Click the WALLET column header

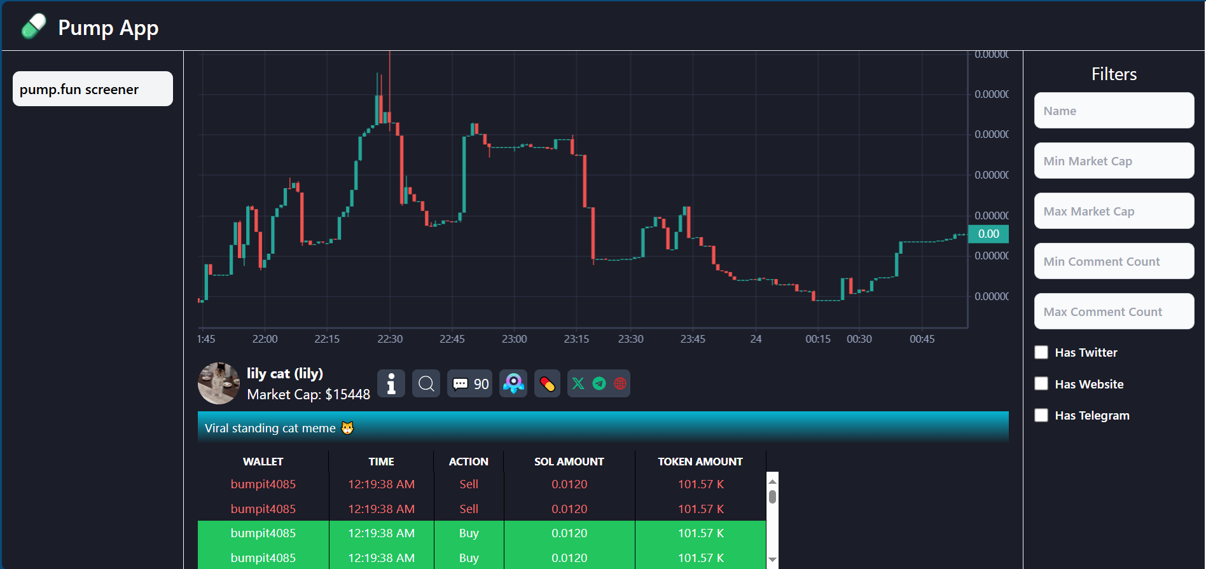pos(263,462)
